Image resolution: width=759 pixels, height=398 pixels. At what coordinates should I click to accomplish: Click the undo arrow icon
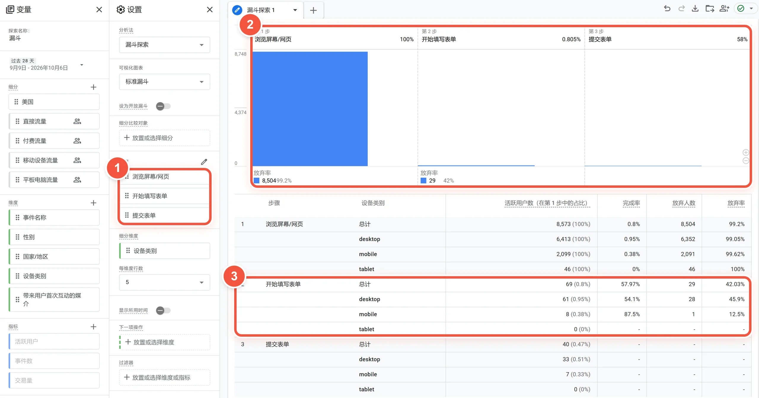667,9
